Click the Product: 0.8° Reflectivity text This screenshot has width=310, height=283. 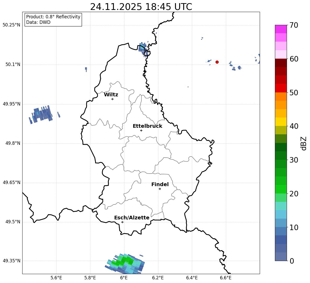53,17
